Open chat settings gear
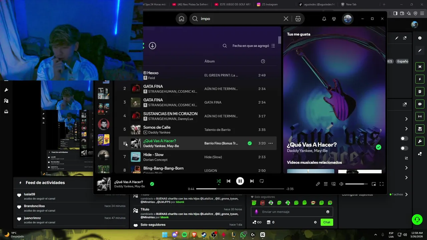Screen dimensions: 427x240 tap(315, 222)
